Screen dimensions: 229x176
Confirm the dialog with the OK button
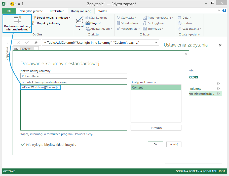point(155,144)
